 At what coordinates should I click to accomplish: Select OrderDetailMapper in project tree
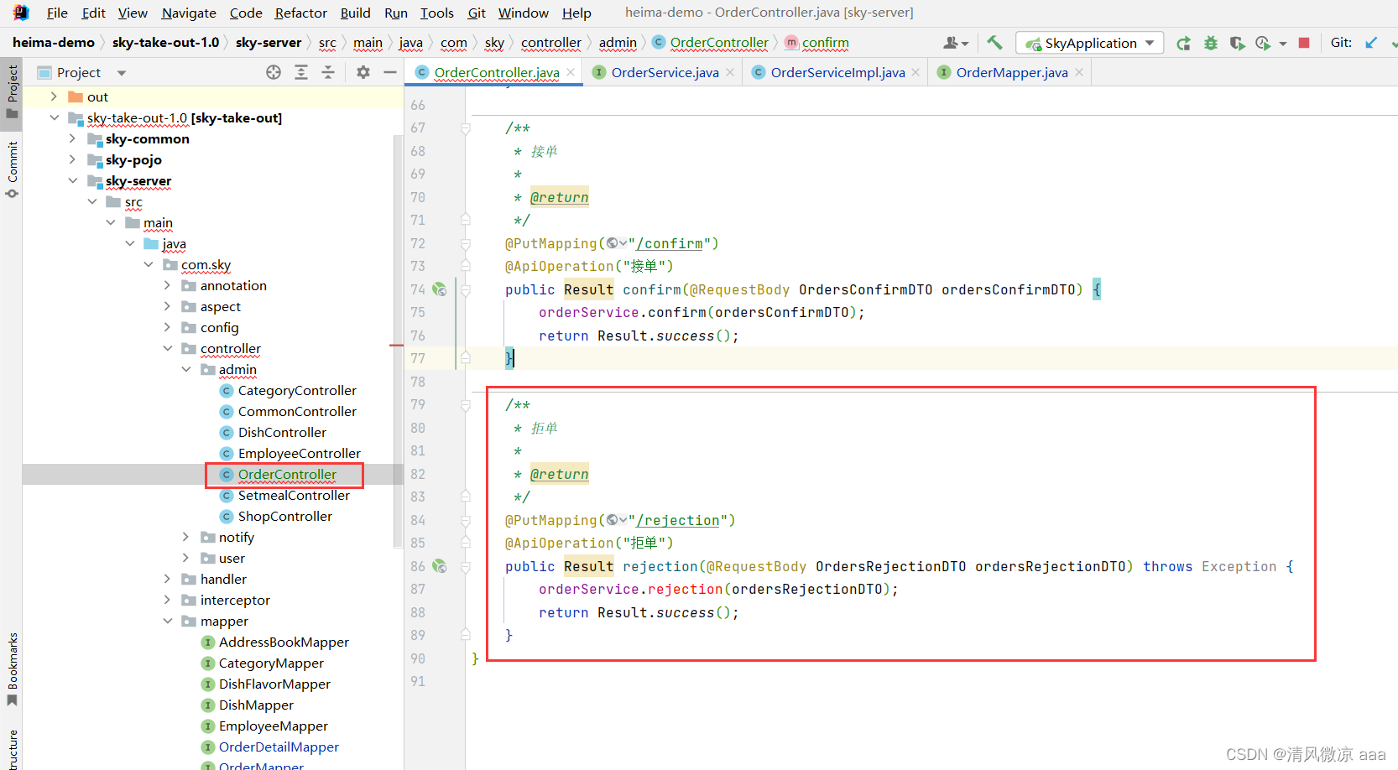pyautogui.click(x=279, y=747)
